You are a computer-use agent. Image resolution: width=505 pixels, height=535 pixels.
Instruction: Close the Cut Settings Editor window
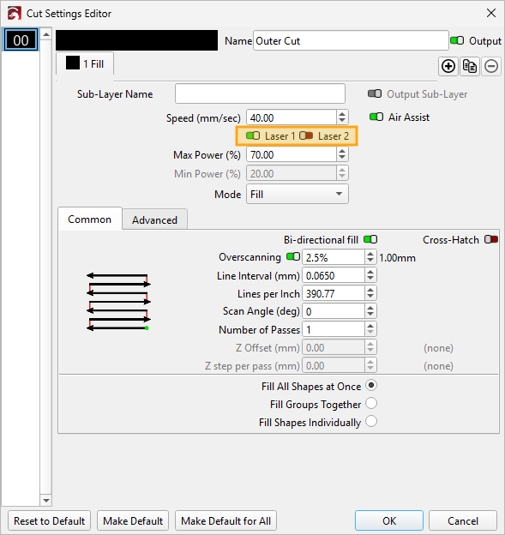(x=491, y=14)
